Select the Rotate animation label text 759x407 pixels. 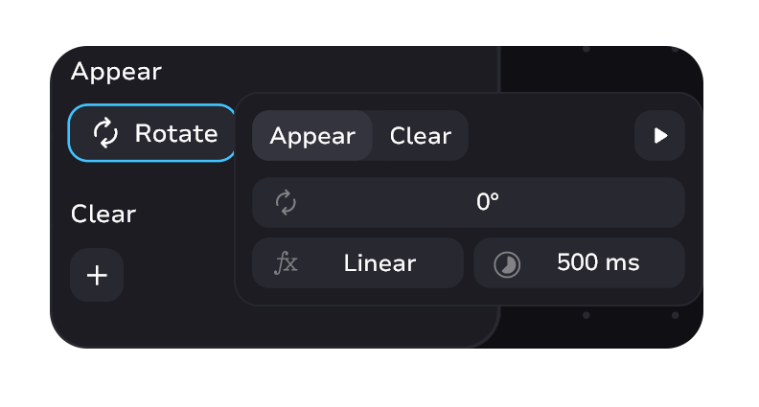(x=176, y=134)
